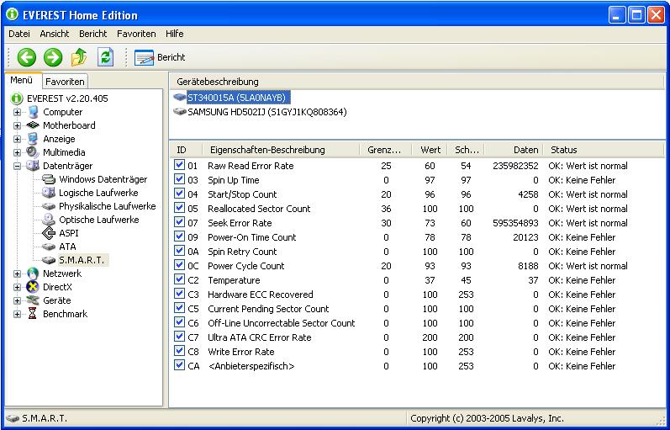This screenshot has width=670, height=430.
Task: Select the Computer icon in the tree
Action: pos(33,112)
